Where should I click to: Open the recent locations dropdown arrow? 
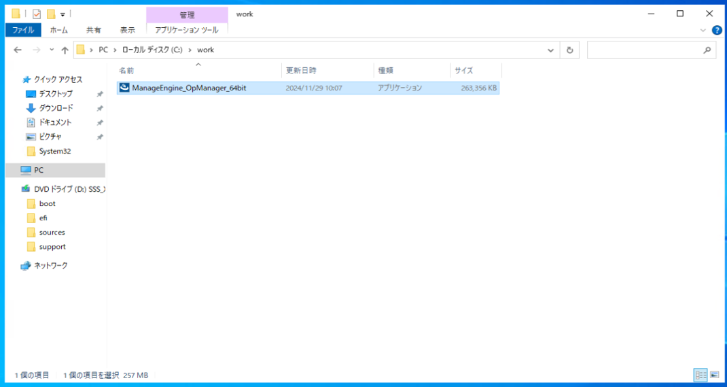tap(52, 50)
